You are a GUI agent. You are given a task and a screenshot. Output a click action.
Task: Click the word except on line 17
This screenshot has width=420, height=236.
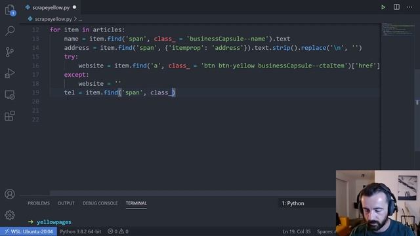pyautogui.click(x=74, y=74)
